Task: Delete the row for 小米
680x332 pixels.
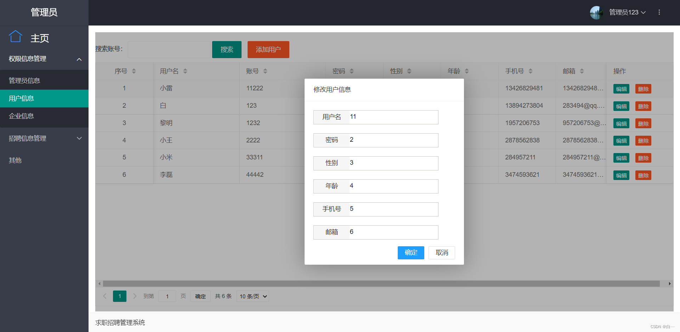Action: (643, 158)
